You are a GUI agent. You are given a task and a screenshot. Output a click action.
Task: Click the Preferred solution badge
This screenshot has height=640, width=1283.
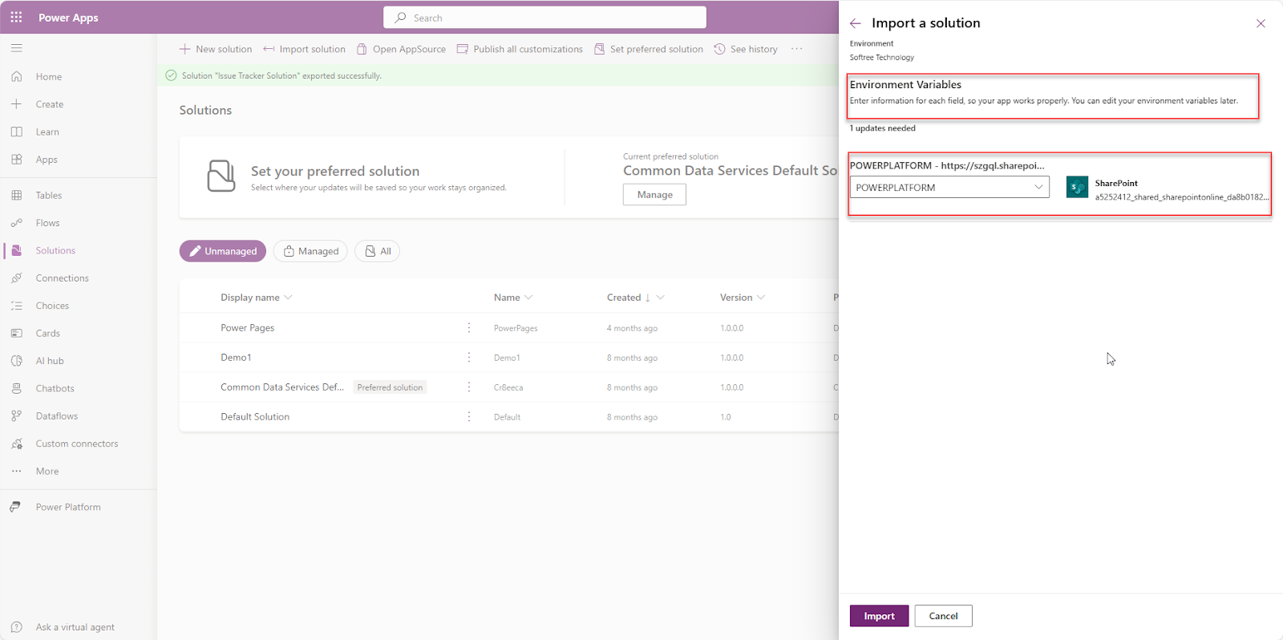[390, 387]
